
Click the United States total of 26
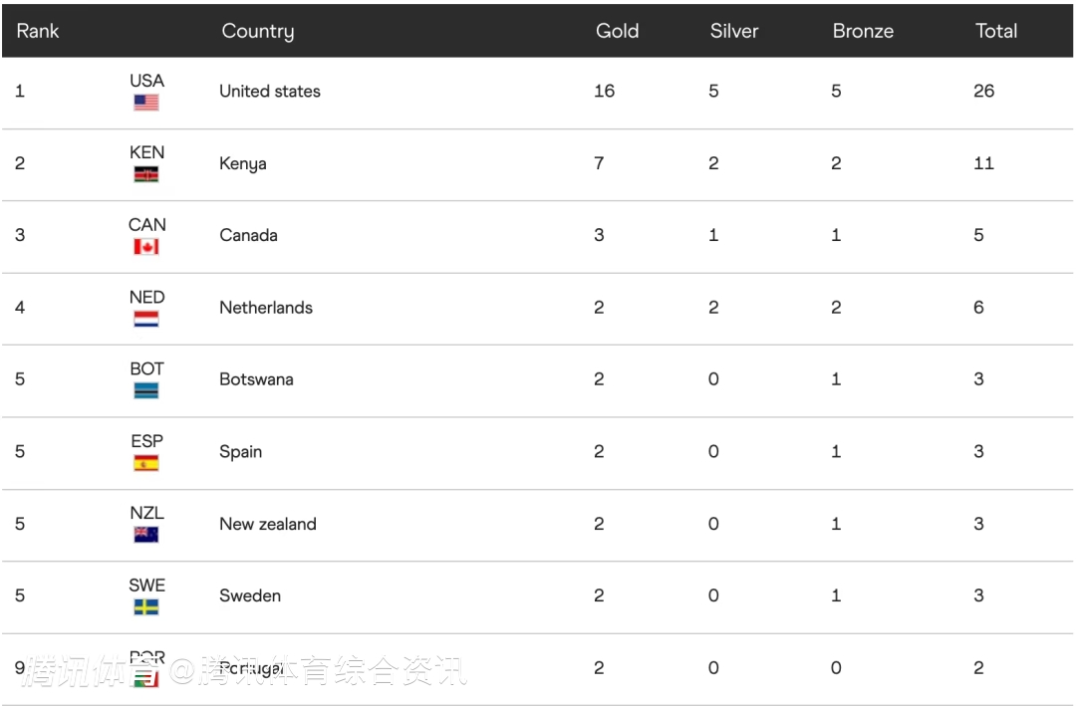(983, 92)
